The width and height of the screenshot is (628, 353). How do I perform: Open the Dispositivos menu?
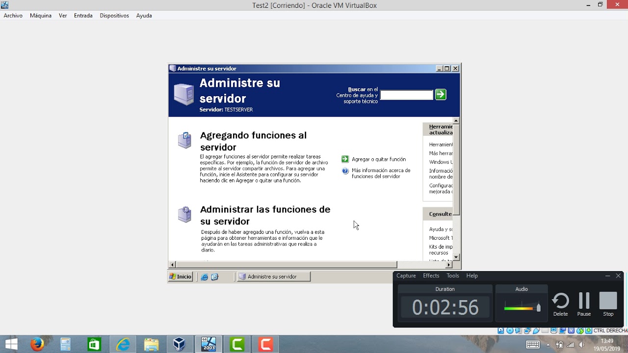[x=114, y=16]
